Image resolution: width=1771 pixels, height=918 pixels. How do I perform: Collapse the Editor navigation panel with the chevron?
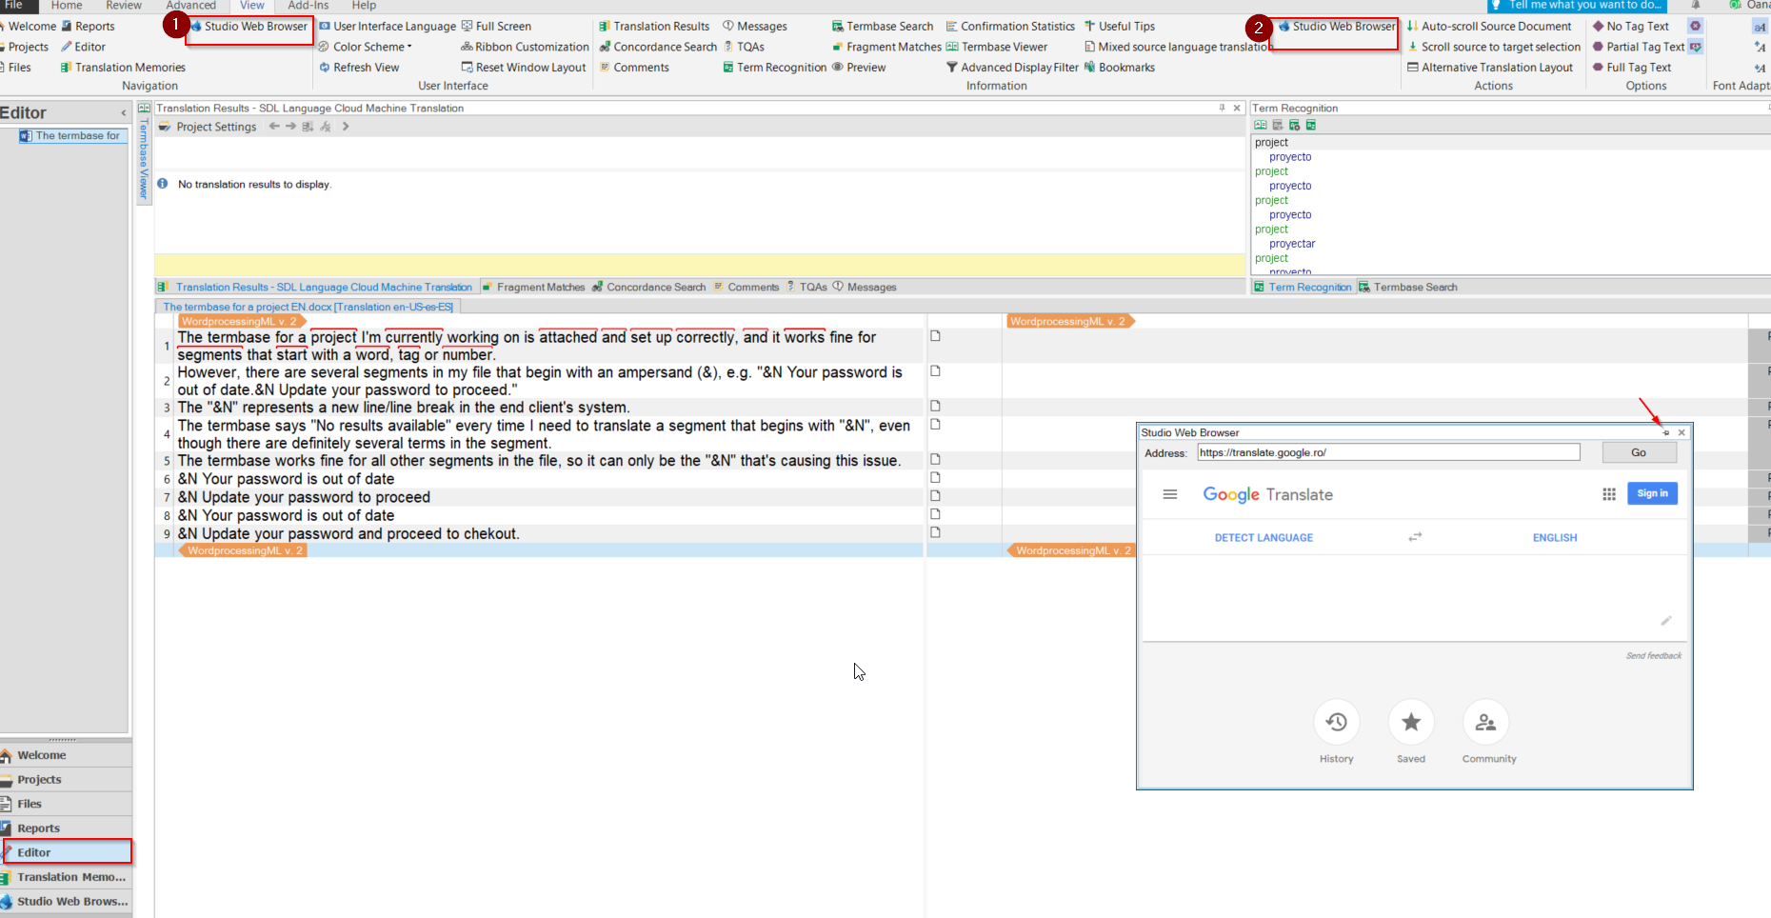coord(123,112)
